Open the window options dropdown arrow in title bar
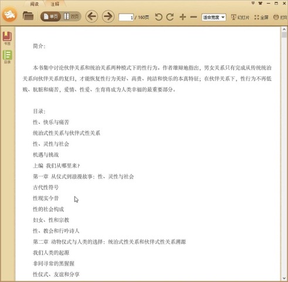 pos(253,3)
